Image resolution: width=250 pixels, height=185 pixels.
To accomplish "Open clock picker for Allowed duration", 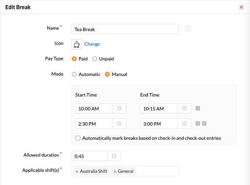I will click(114, 156).
